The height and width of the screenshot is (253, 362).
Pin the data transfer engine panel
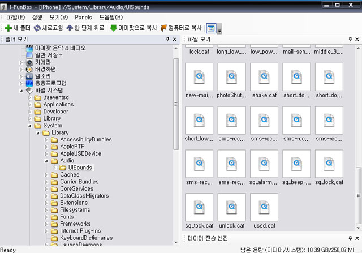click(350, 238)
